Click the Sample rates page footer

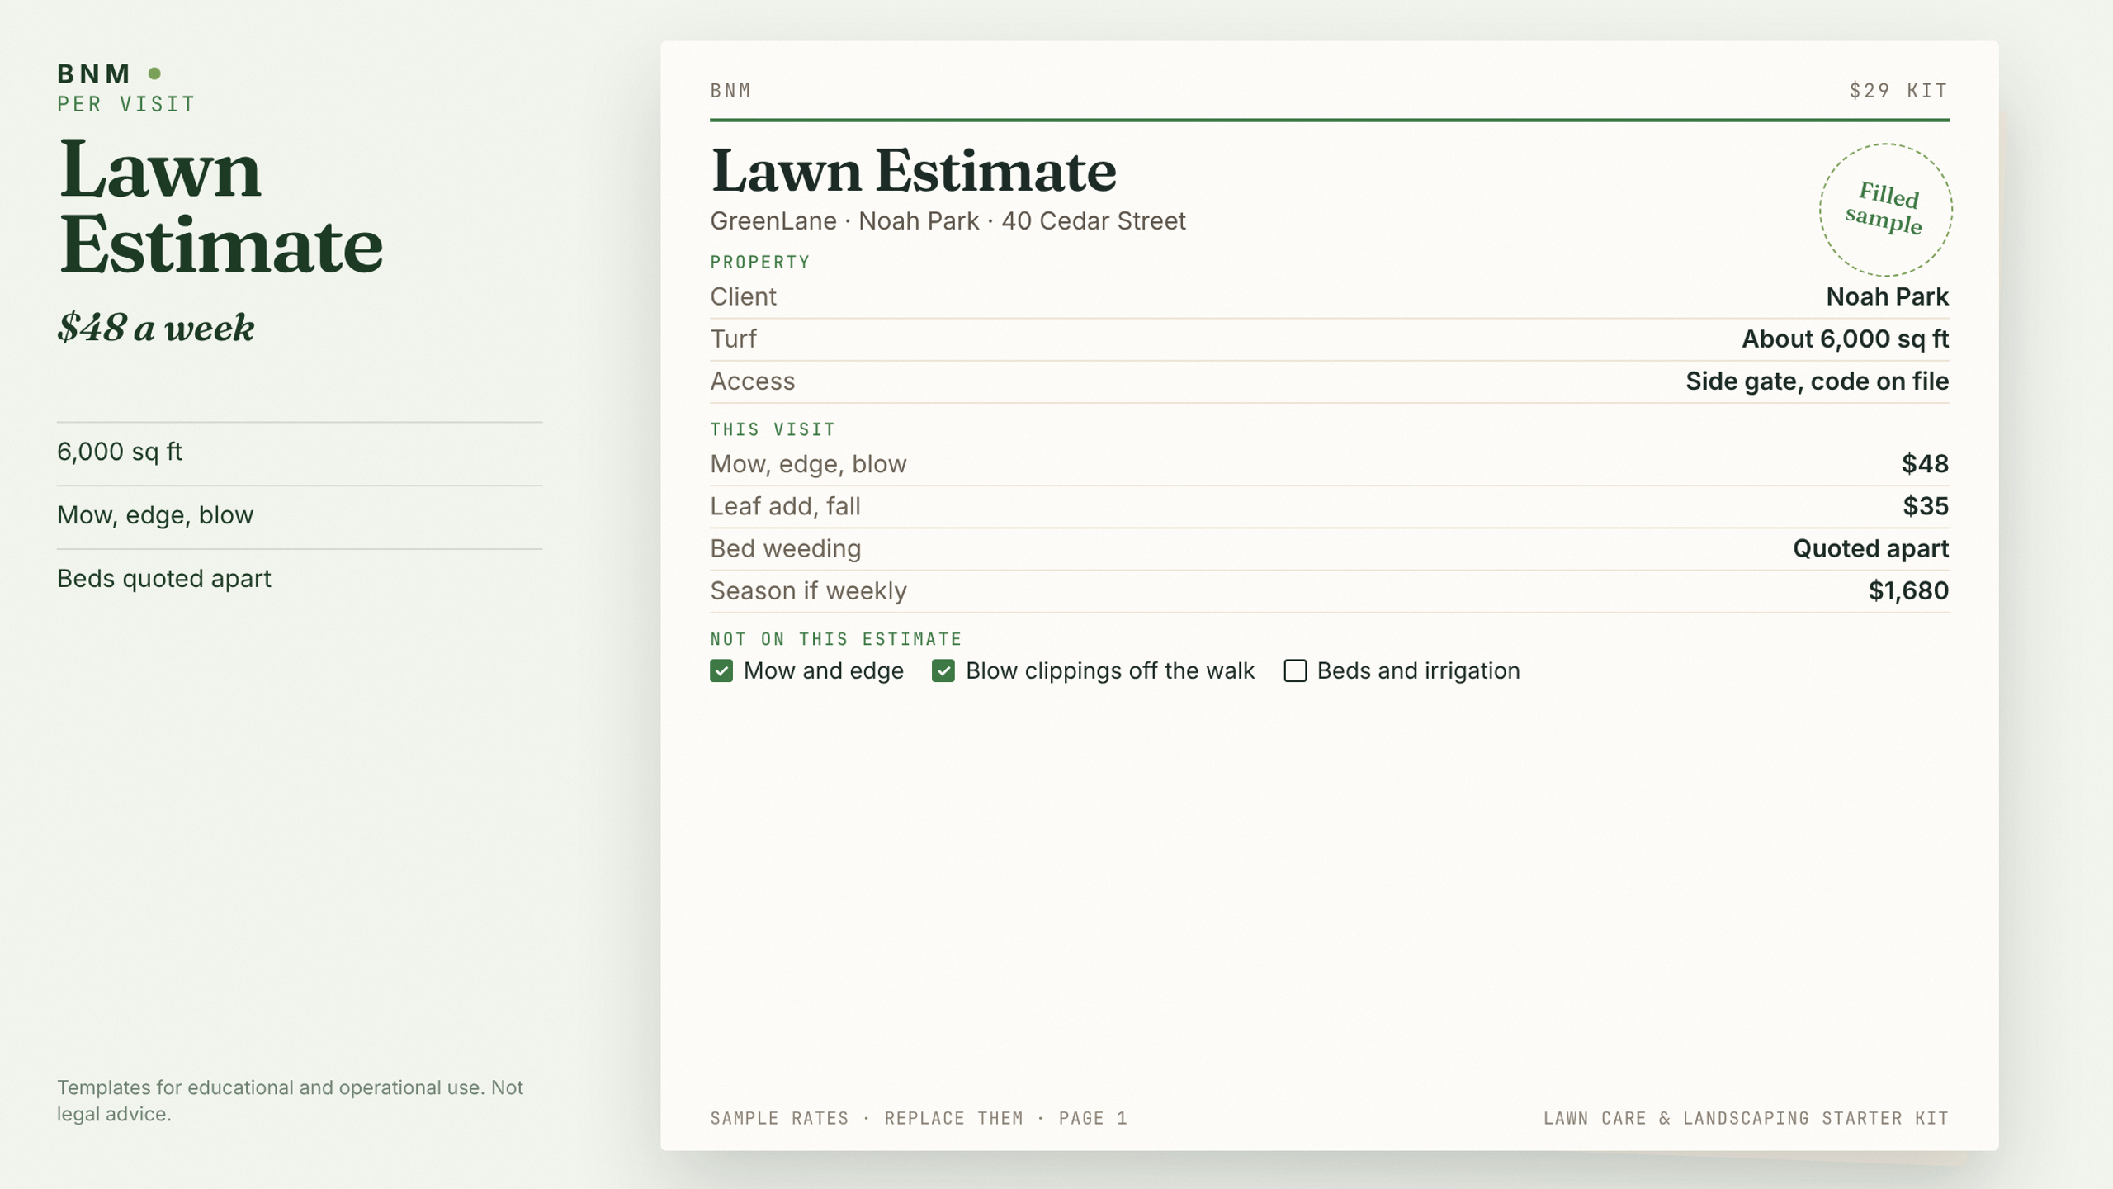pyautogui.click(x=919, y=1118)
